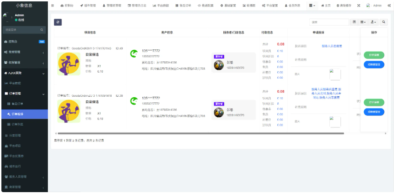This screenshot has height=194, width=394.
Task: Expand 常规管理 in the sidebar
Action: [x=25, y=52]
